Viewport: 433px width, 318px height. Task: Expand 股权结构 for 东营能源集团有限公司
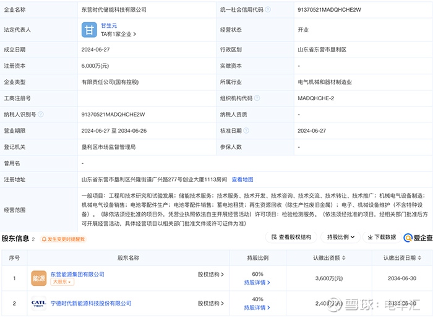click(211, 275)
